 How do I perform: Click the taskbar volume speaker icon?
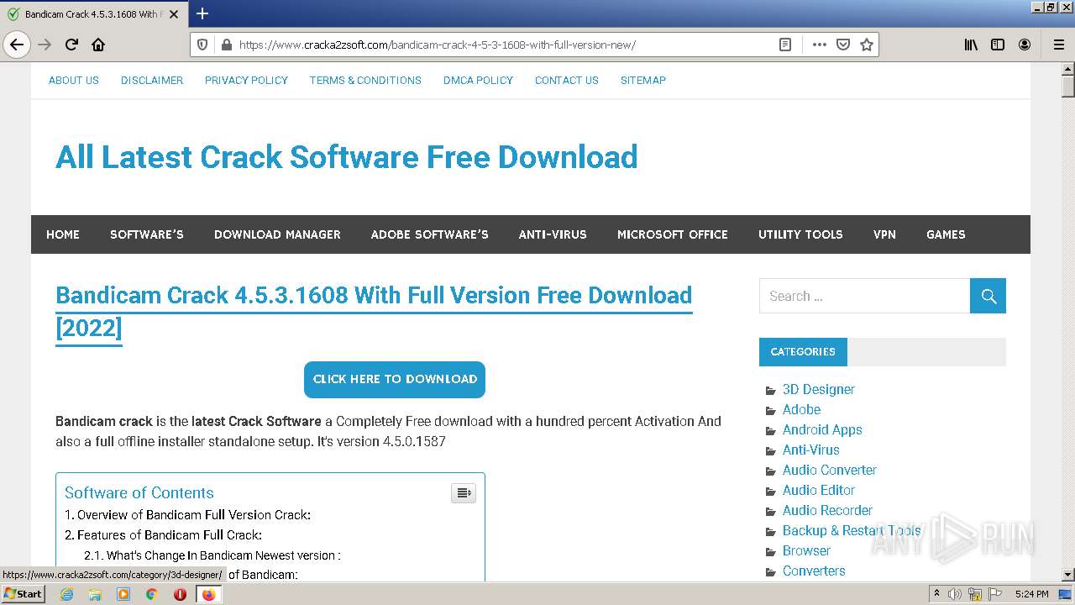click(955, 594)
